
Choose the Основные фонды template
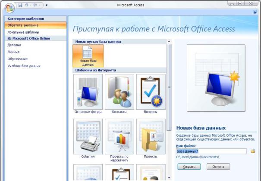pyautogui.click(x=88, y=94)
